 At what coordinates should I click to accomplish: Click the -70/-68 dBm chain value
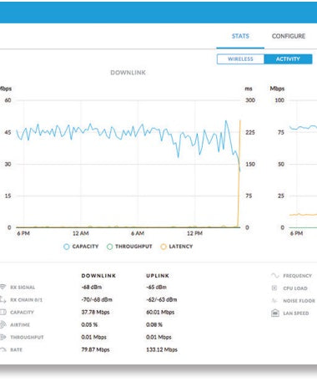coord(97,299)
